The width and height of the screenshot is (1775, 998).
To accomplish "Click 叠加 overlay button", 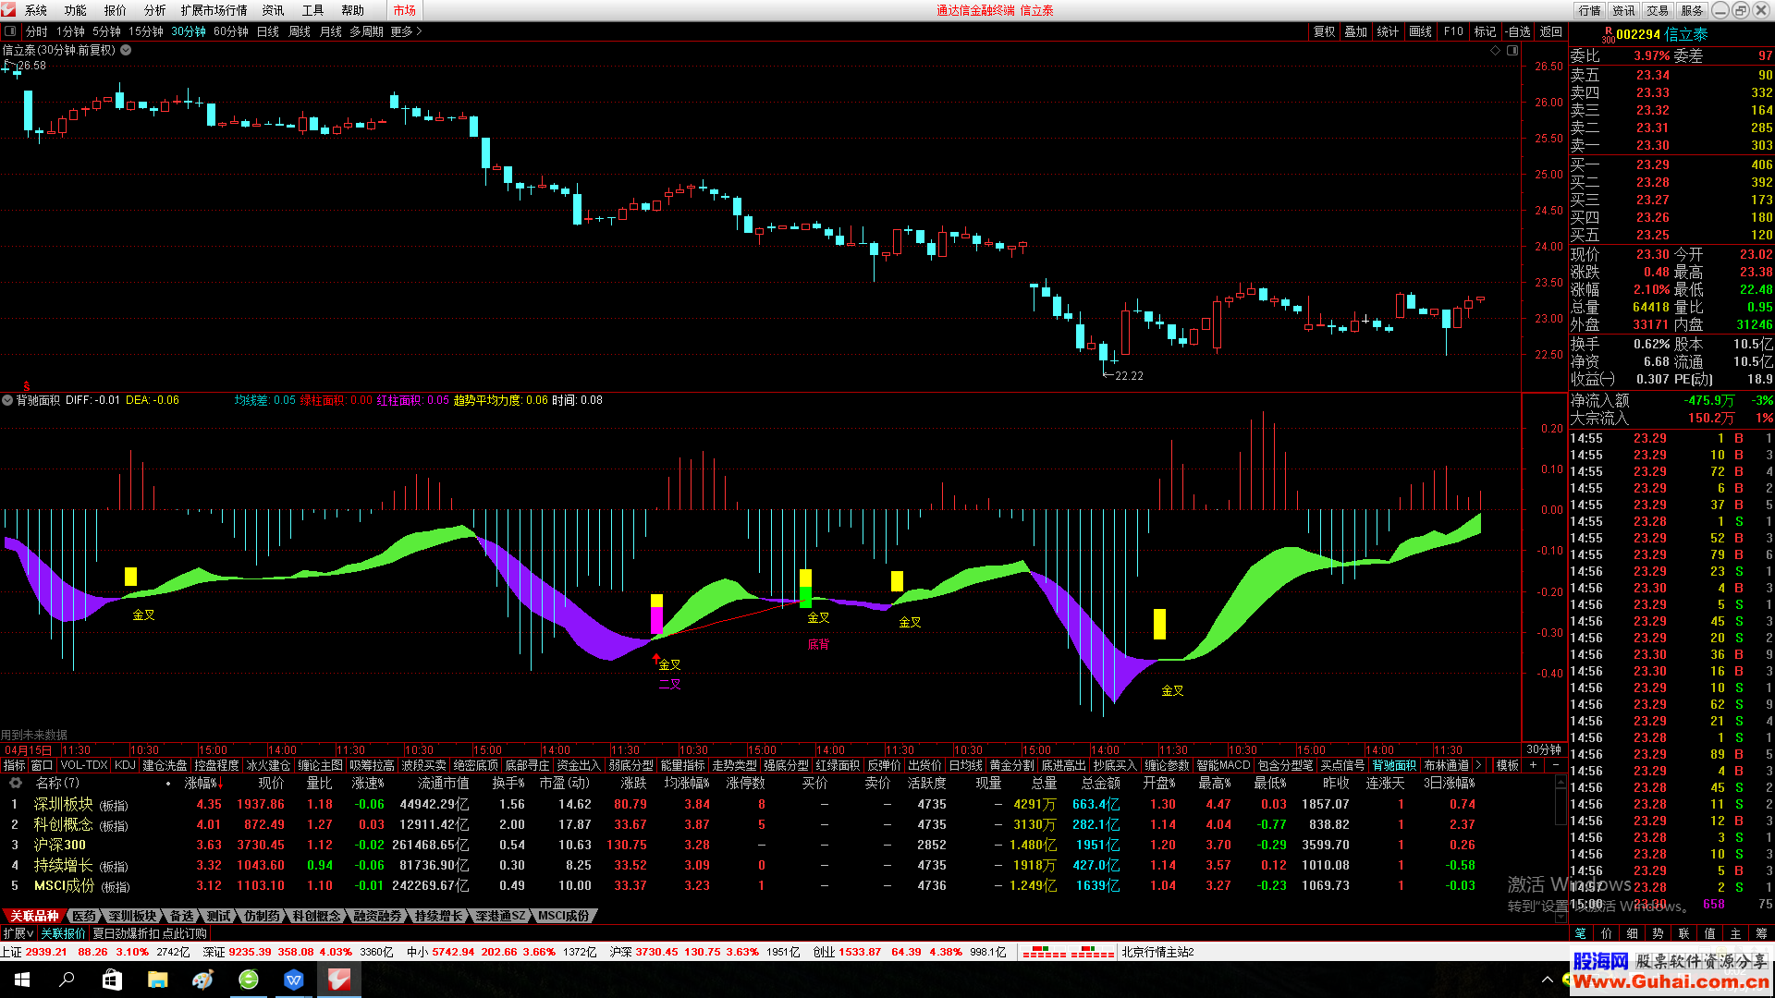I will coord(1356,31).
